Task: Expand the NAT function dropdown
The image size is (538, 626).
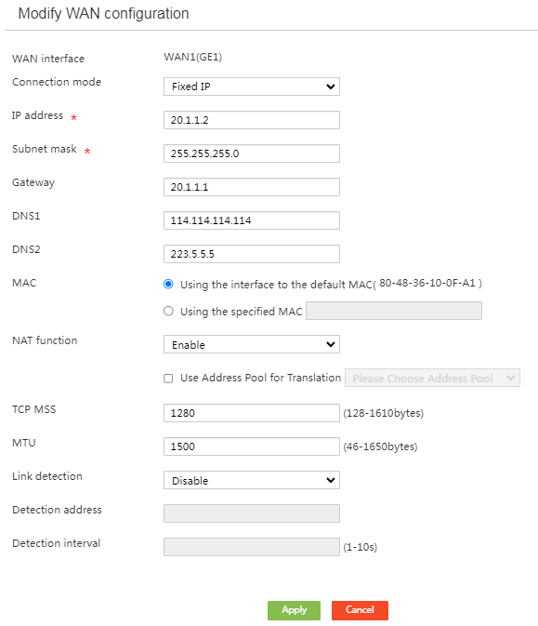Action: [x=252, y=344]
